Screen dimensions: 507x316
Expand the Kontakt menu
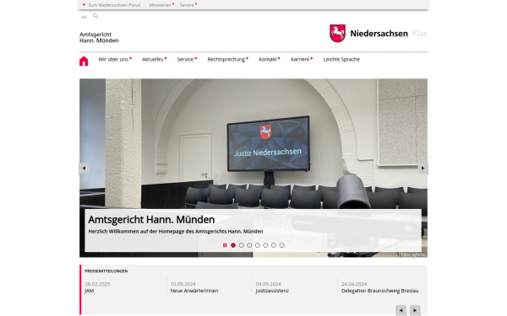click(x=270, y=59)
